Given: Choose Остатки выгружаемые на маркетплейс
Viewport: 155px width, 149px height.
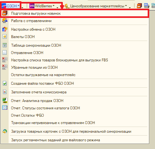Looking at the screenshot, I should [x=43, y=75].
